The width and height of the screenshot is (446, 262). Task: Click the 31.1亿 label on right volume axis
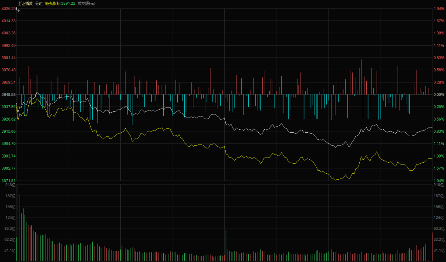(438, 250)
